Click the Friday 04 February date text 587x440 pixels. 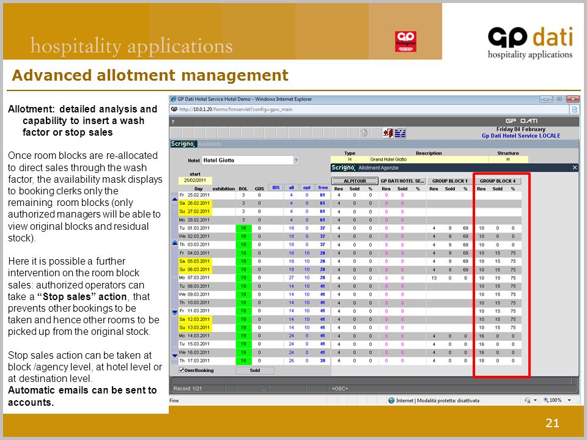(x=521, y=129)
